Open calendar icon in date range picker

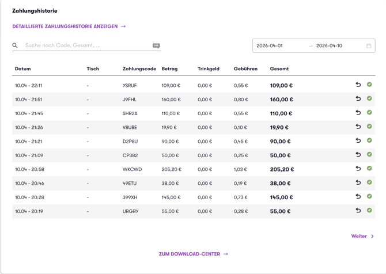point(369,45)
